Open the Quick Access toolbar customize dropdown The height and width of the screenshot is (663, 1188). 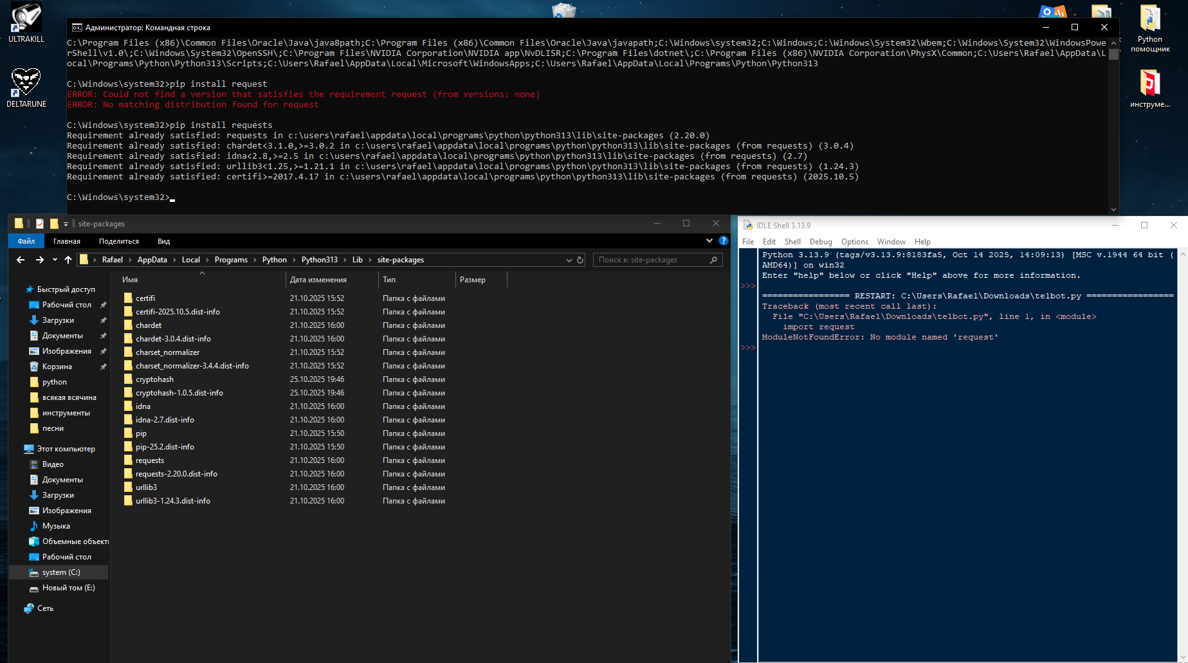[66, 224]
